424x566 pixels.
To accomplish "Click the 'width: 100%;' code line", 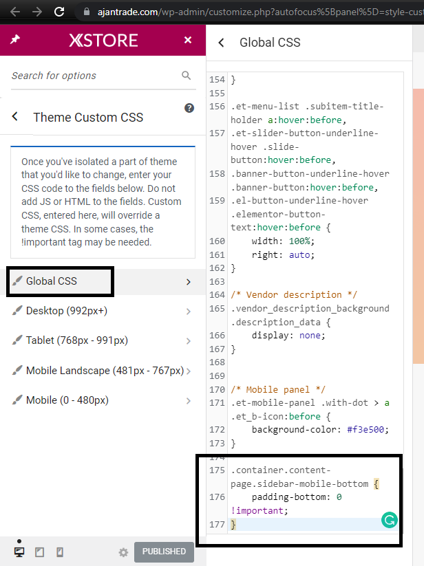I will coord(283,241).
